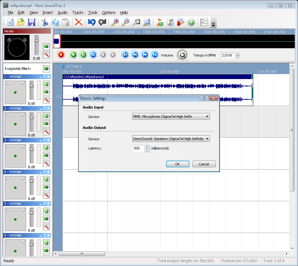Zoom out with the minus magnifier icon
This screenshot has height=266, width=298.
pos(125,22)
